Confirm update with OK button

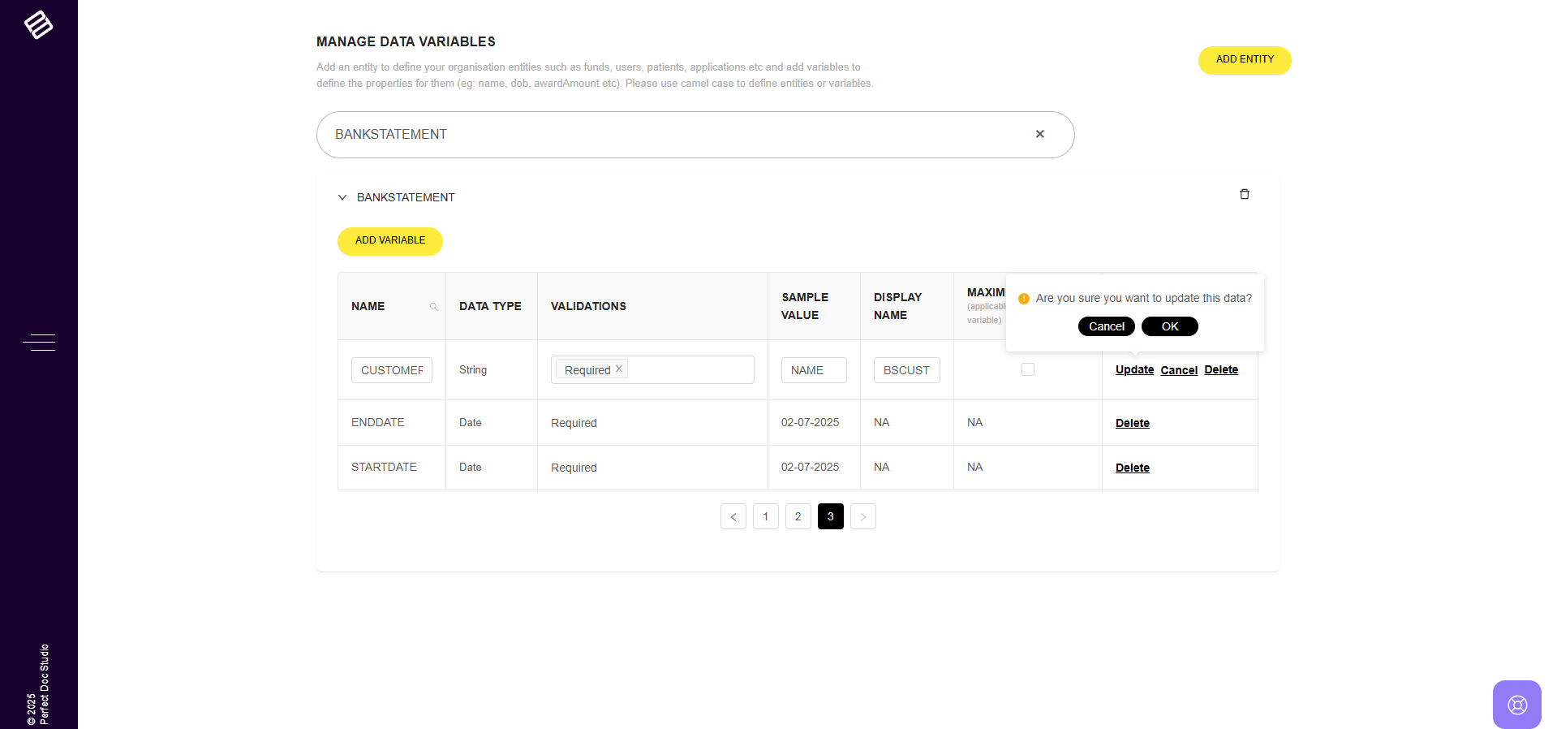click(x=1169, y=326)
